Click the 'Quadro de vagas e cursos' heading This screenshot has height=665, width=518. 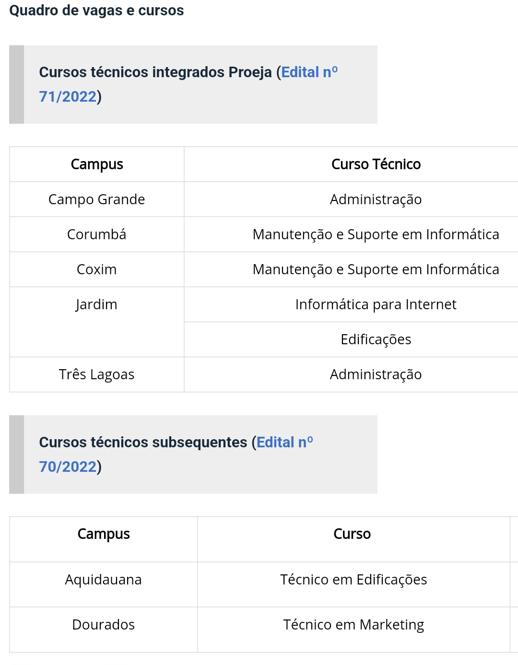click(x=96, y=11)
